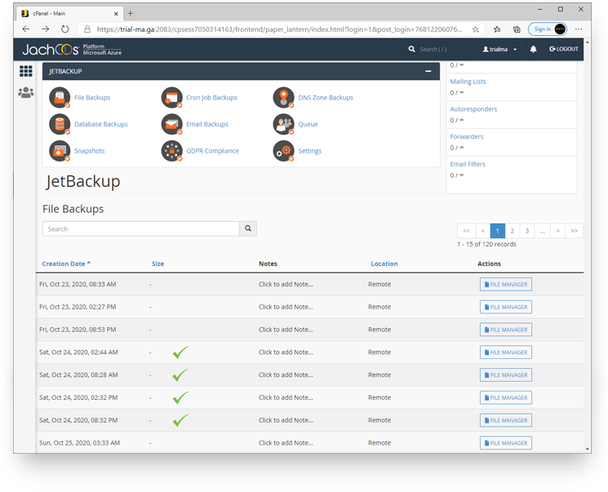
Task: Open the Cron Job Backups icon
Action: pyautogui.click(x=171, y=97)
